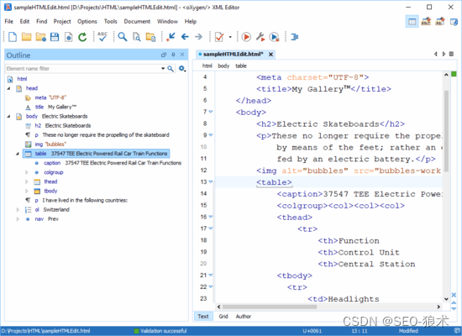Go forward with the right arrow
The height and width of the screenshot is (336, 462).
pos(198,37)
